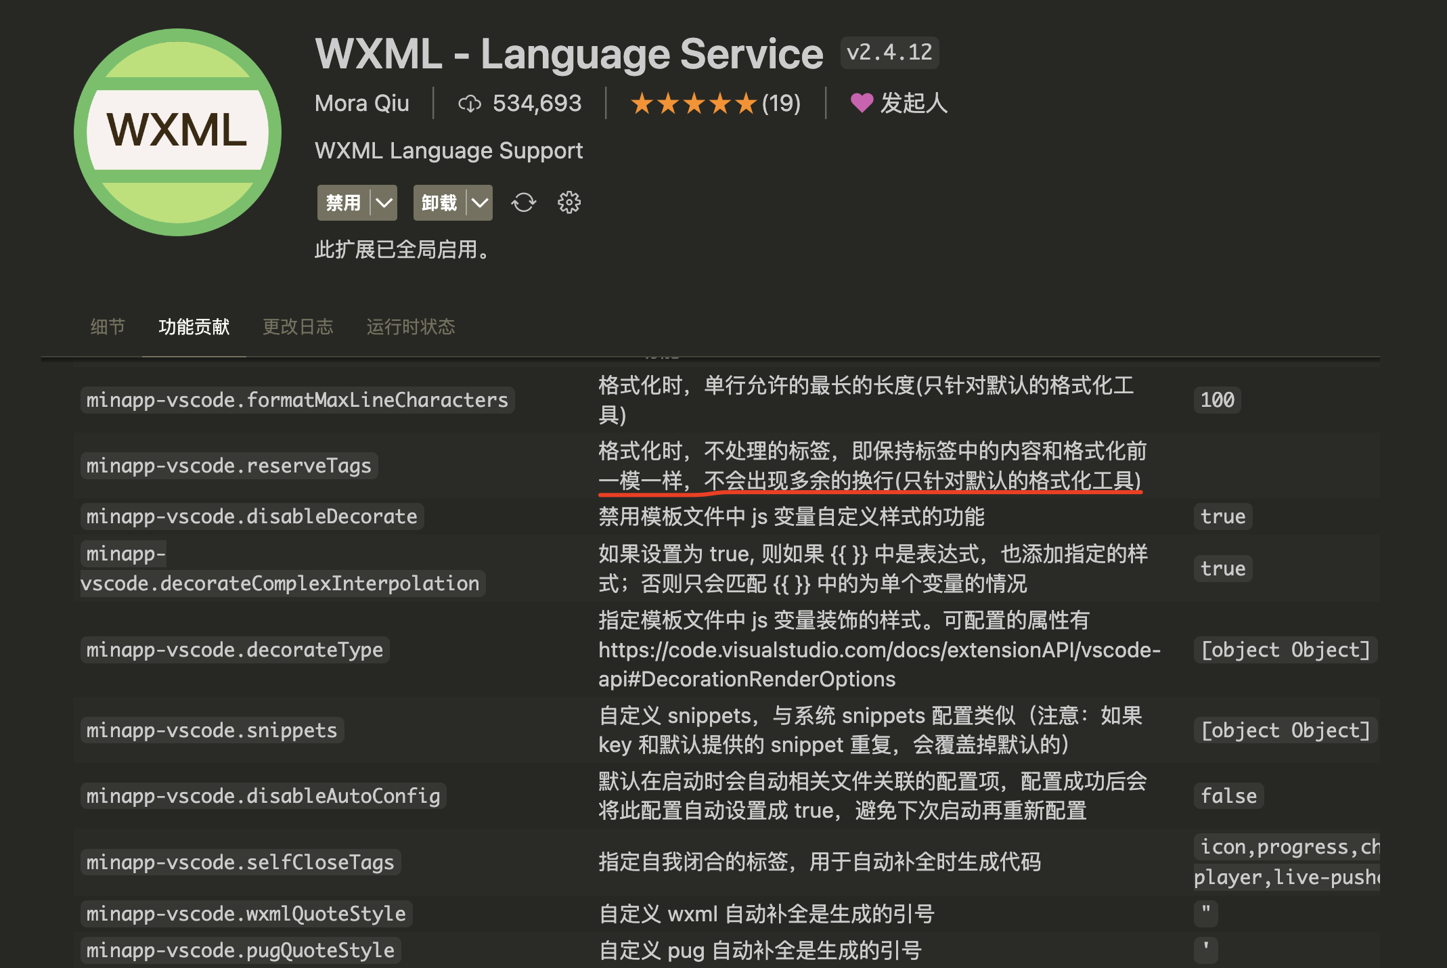Click the sync refresh icon
Viewport: 1447px width, 968px height.
[x=523, y=202]
